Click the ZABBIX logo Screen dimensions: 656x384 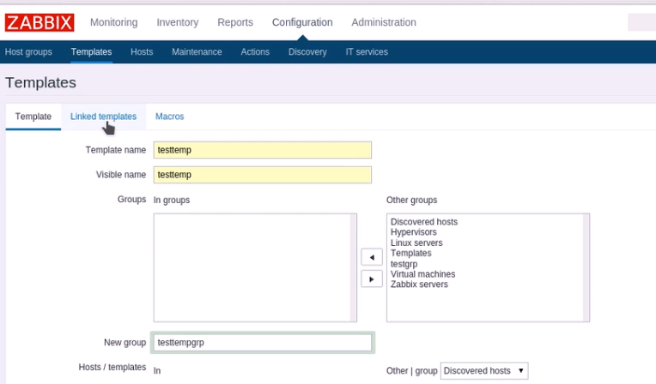pyautogui.click(x=39, y=22)
